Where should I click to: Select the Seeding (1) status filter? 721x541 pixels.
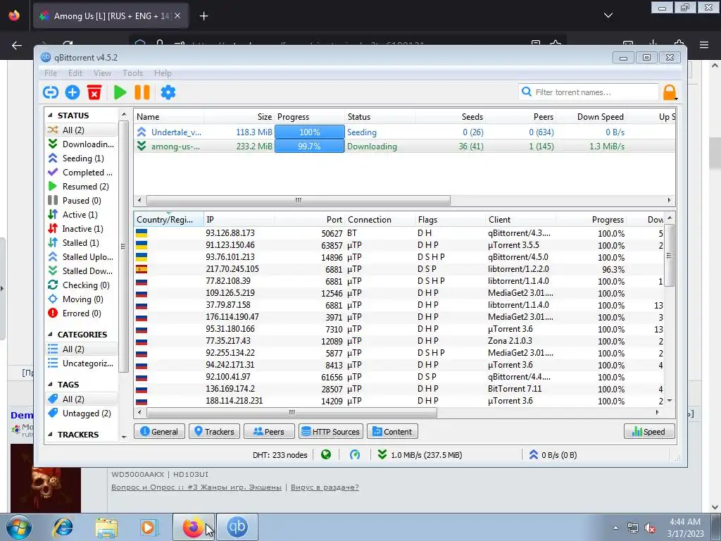pyautogui.click(x=81, y=158)
